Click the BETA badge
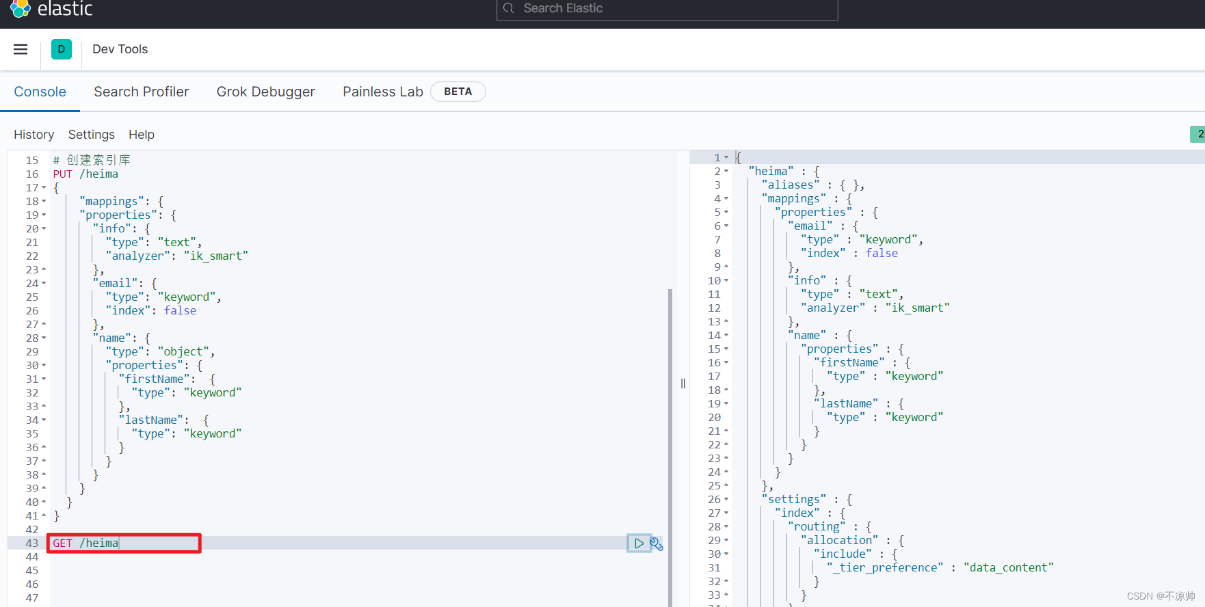This screenshot has width=1205, height=607. 458,92
